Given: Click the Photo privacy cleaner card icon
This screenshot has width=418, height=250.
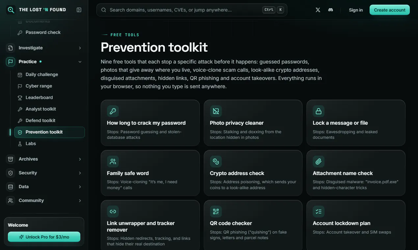Looking at the screenshot, I should pos(216,111).
